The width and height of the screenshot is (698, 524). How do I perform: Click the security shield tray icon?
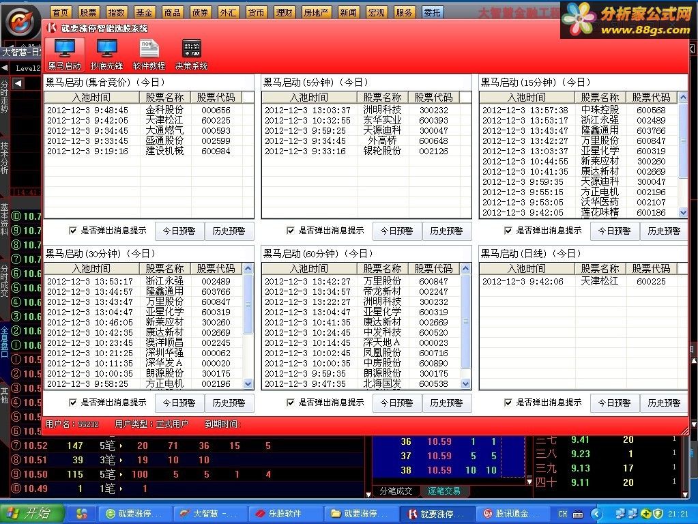pyautogui.click(x=658, y=514)
